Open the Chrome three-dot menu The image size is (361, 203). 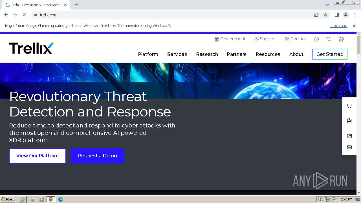tap(355, 15)
